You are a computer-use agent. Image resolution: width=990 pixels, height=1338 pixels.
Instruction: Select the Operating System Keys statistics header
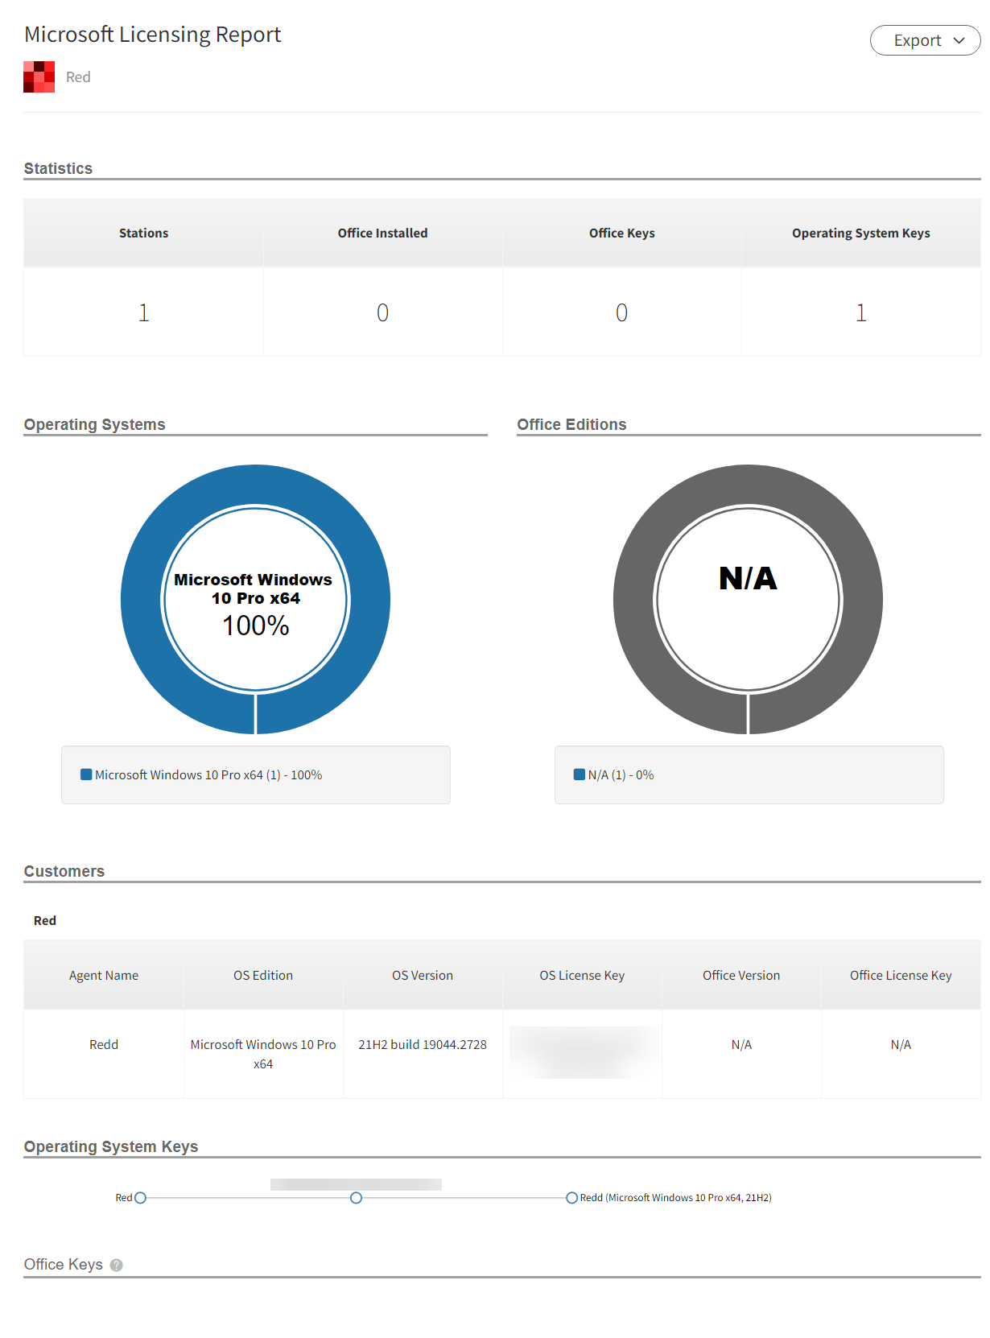[860, 233]
